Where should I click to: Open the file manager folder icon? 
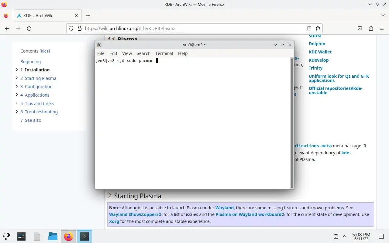(53, 236)
